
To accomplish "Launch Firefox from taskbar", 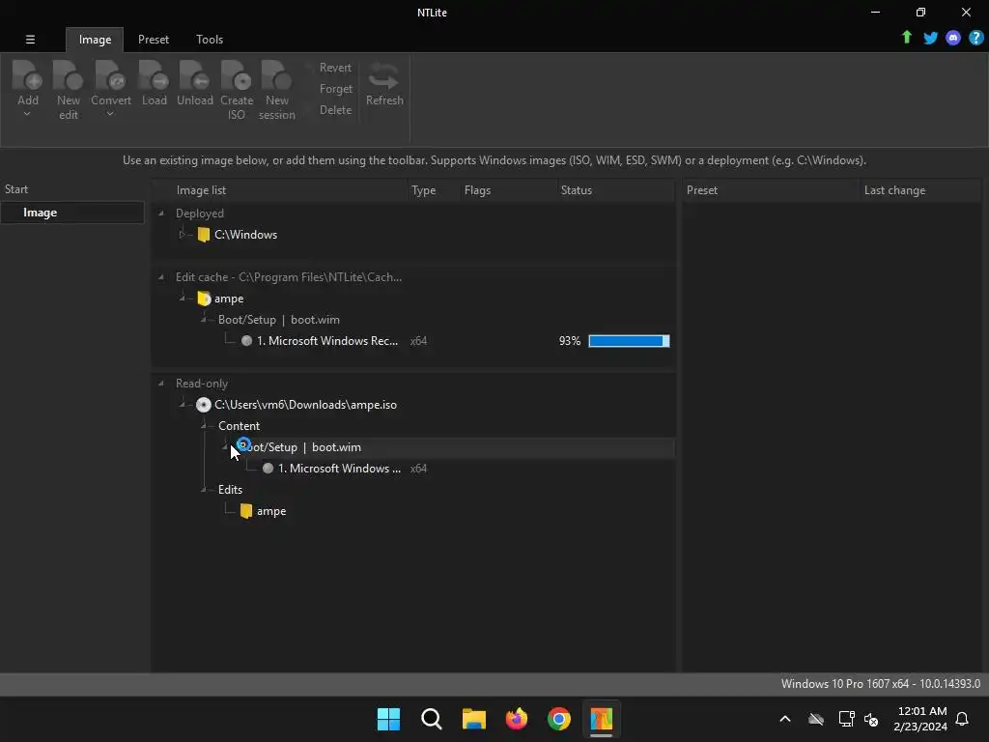I will [x=517, y=719].
